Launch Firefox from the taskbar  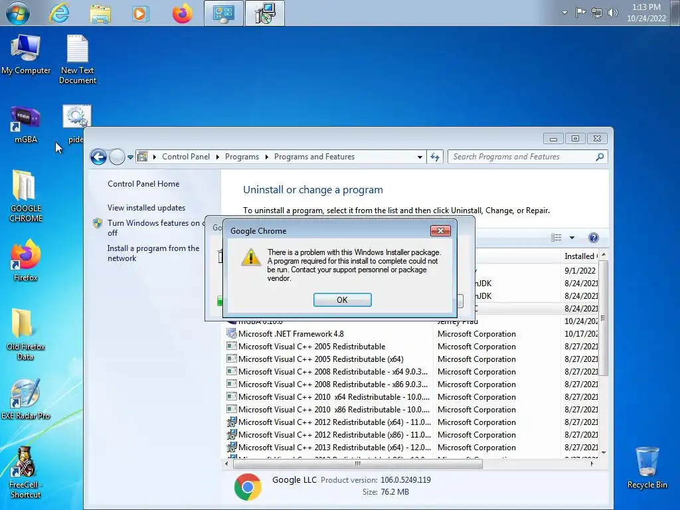tap(182, 13)
